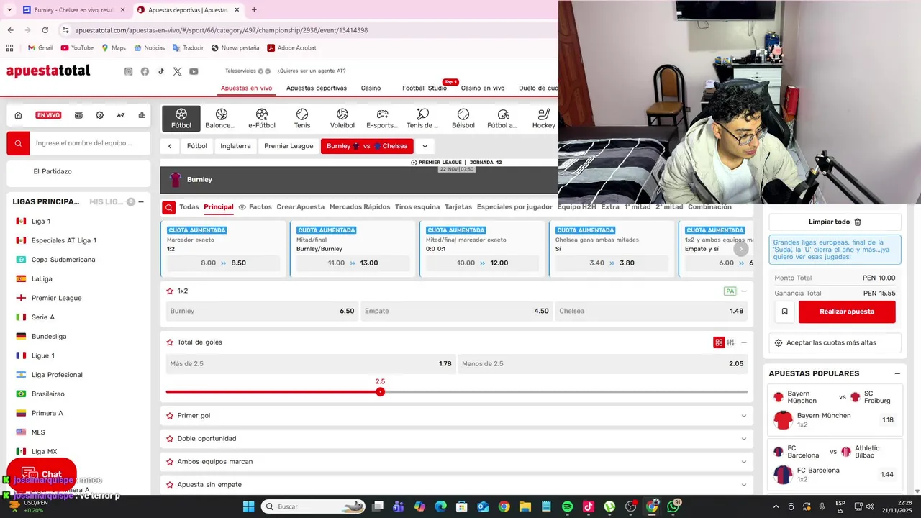Open the Premier League breadcrumb

(x=289, y=146)
